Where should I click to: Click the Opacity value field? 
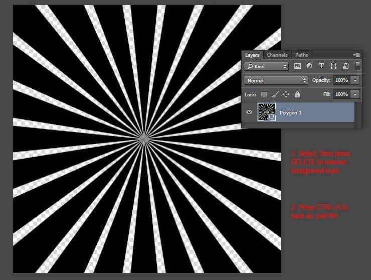click(341, 80)
